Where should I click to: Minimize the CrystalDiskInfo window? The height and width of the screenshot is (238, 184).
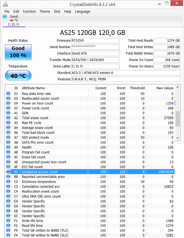pyautogui.click(x=159, y=4)
